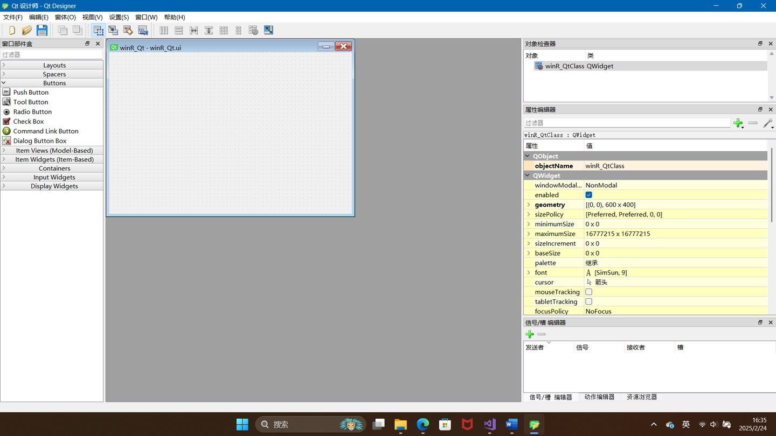Expand the geometry property
The width and height of the screenshot is (776, 436).
click(528, 205)
